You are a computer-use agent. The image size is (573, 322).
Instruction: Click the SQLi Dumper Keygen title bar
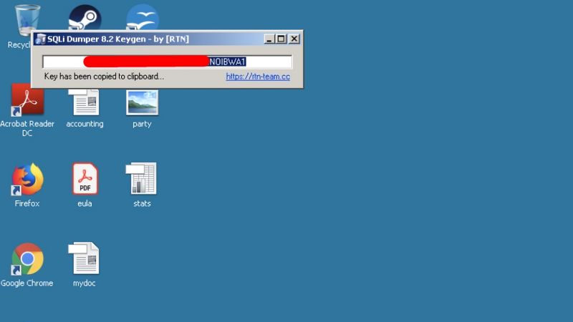point(167,39)
